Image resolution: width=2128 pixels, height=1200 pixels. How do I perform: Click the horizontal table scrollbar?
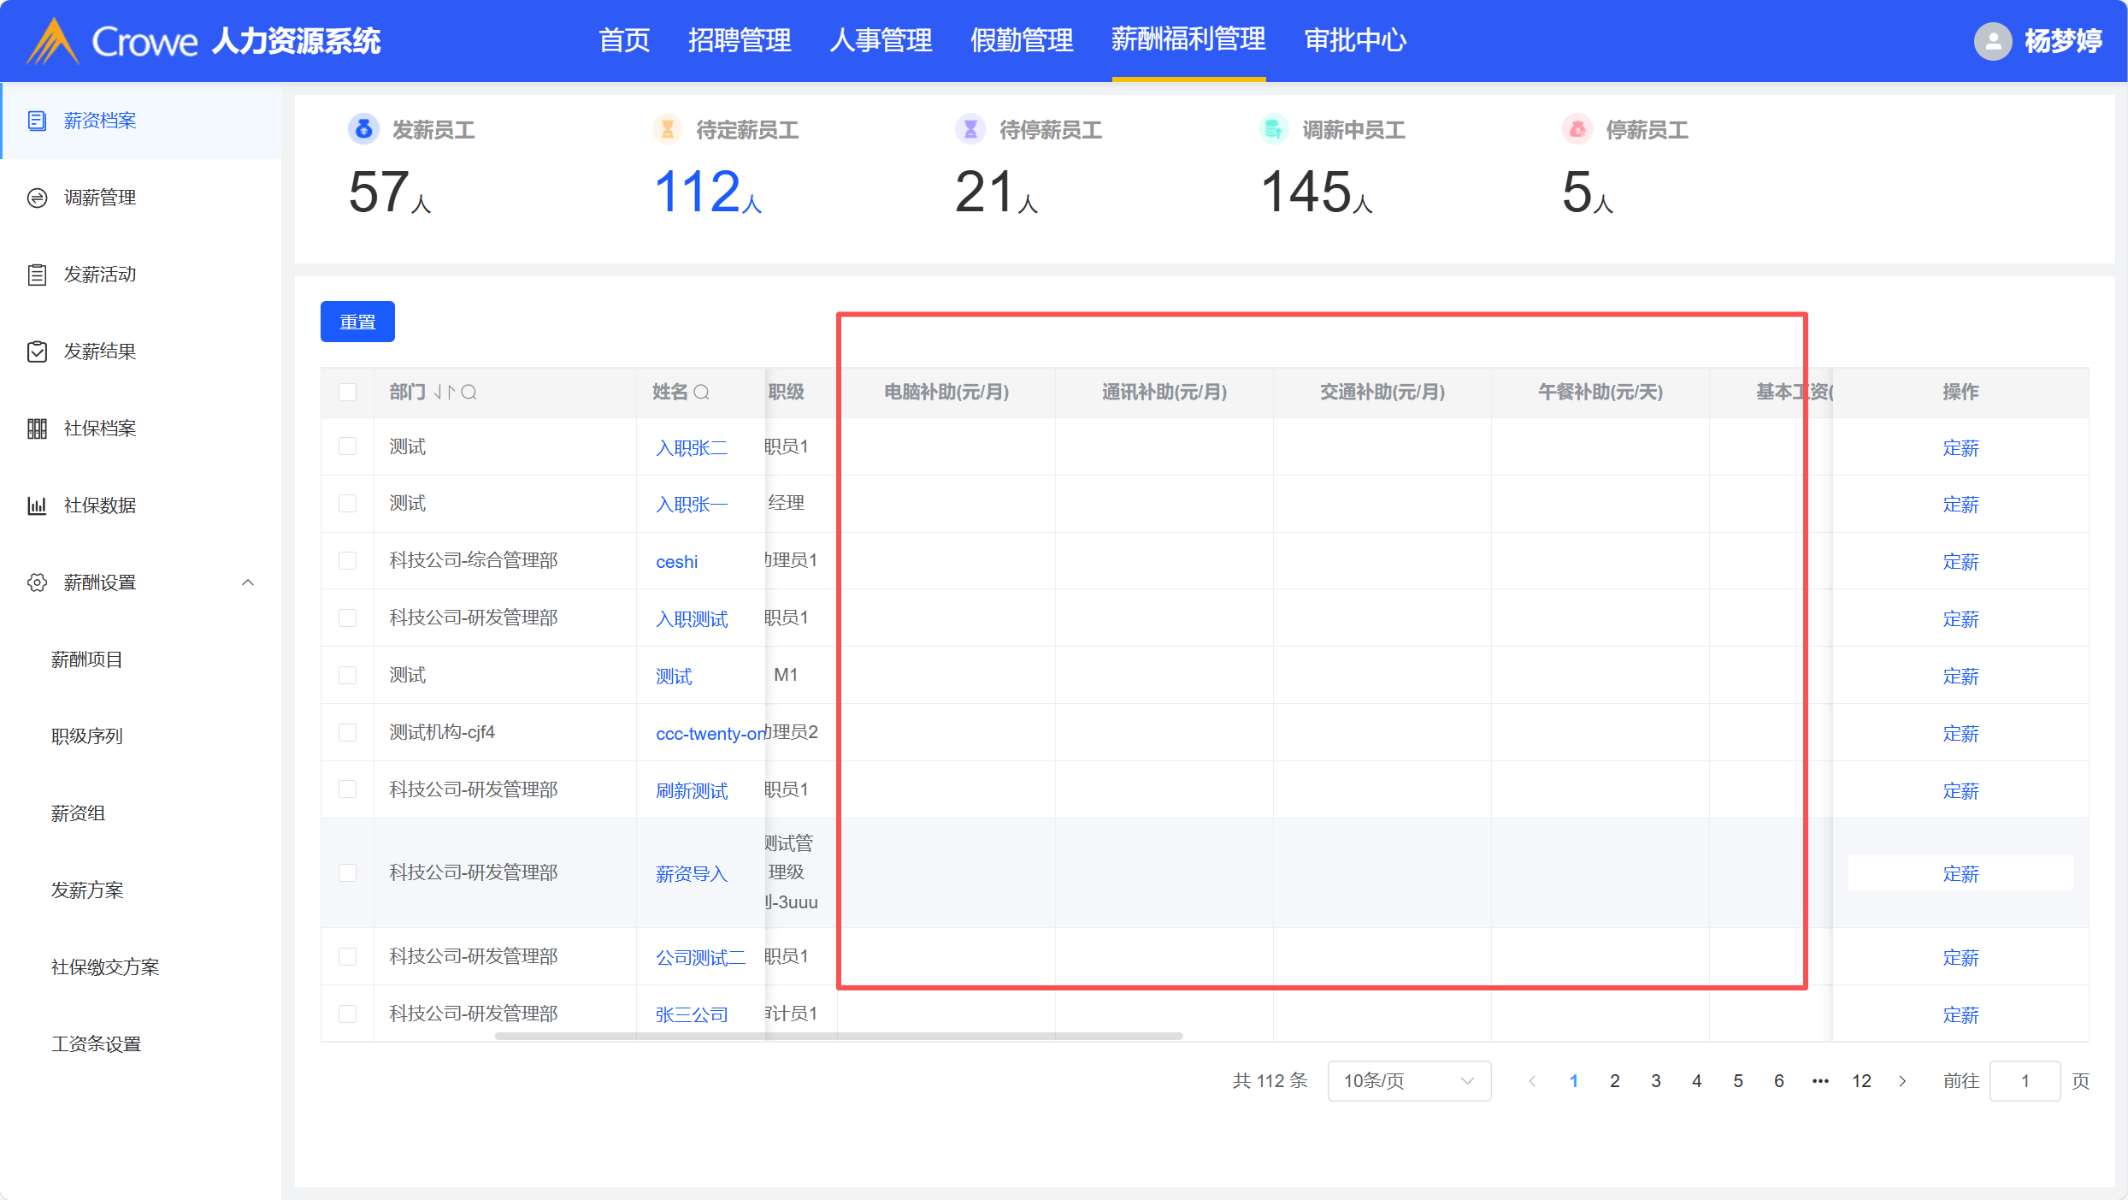pos(838,1036)
